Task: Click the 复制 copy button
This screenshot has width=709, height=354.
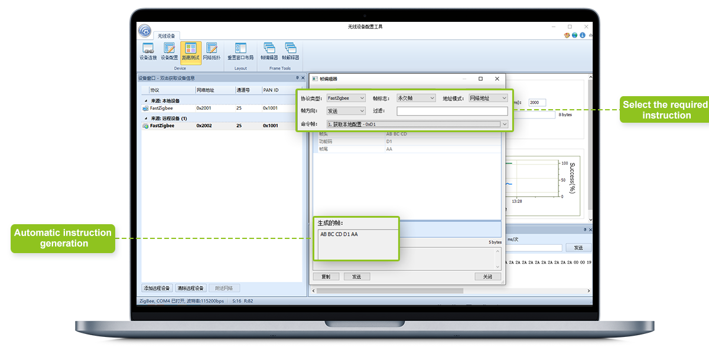Action: point(326,277)
